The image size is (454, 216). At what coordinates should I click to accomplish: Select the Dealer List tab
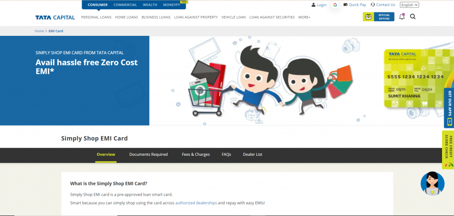(x=253, y=154)
